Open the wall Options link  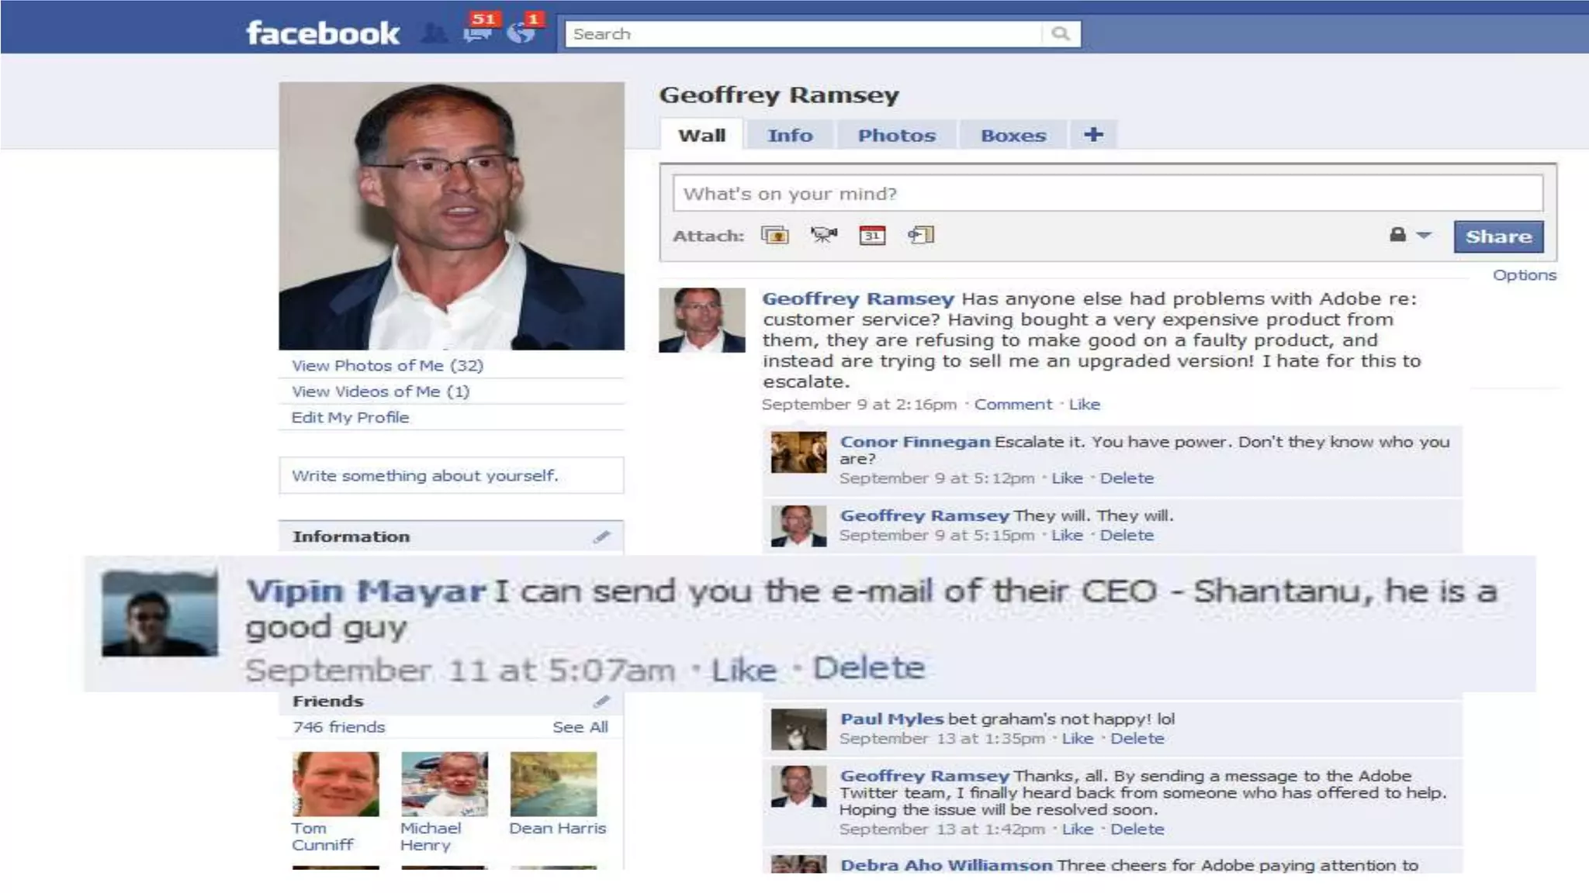(1524, 275)
